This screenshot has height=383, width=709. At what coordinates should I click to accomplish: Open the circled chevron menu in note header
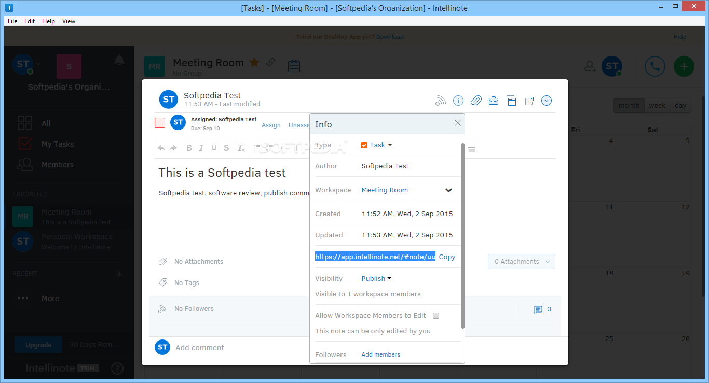coord(547,101)
